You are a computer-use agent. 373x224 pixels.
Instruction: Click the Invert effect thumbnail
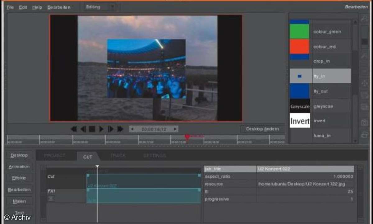coord(300,121)
